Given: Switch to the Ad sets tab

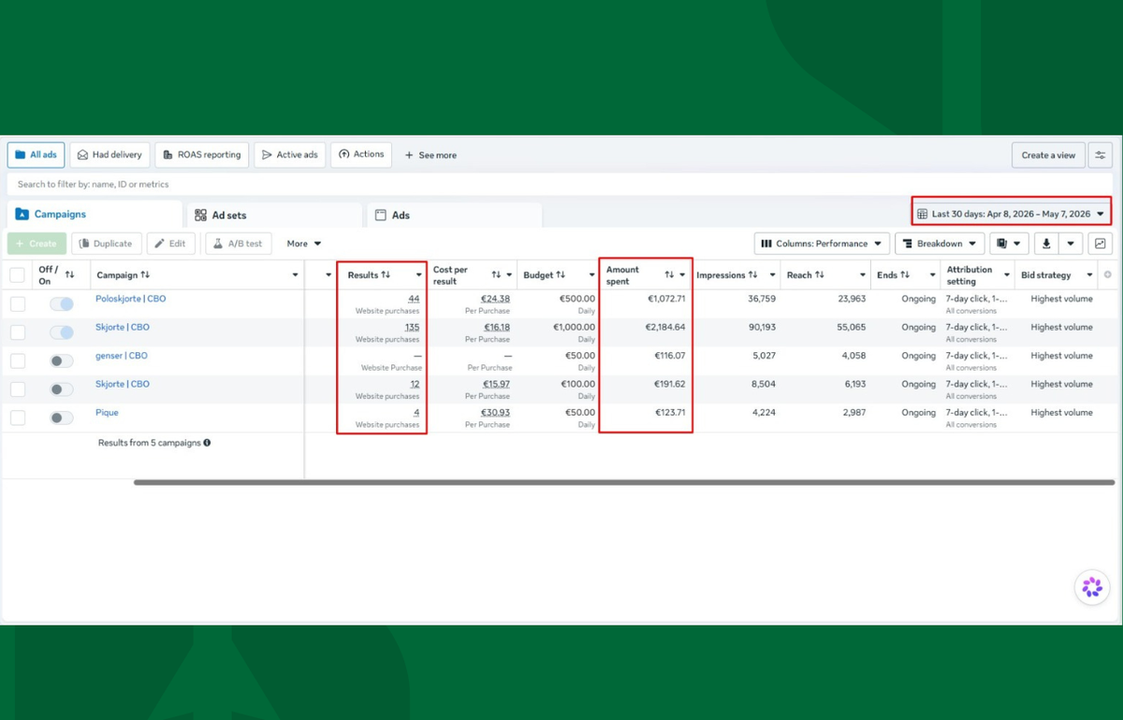Looking at the screenshot, I should click(274, 215).
